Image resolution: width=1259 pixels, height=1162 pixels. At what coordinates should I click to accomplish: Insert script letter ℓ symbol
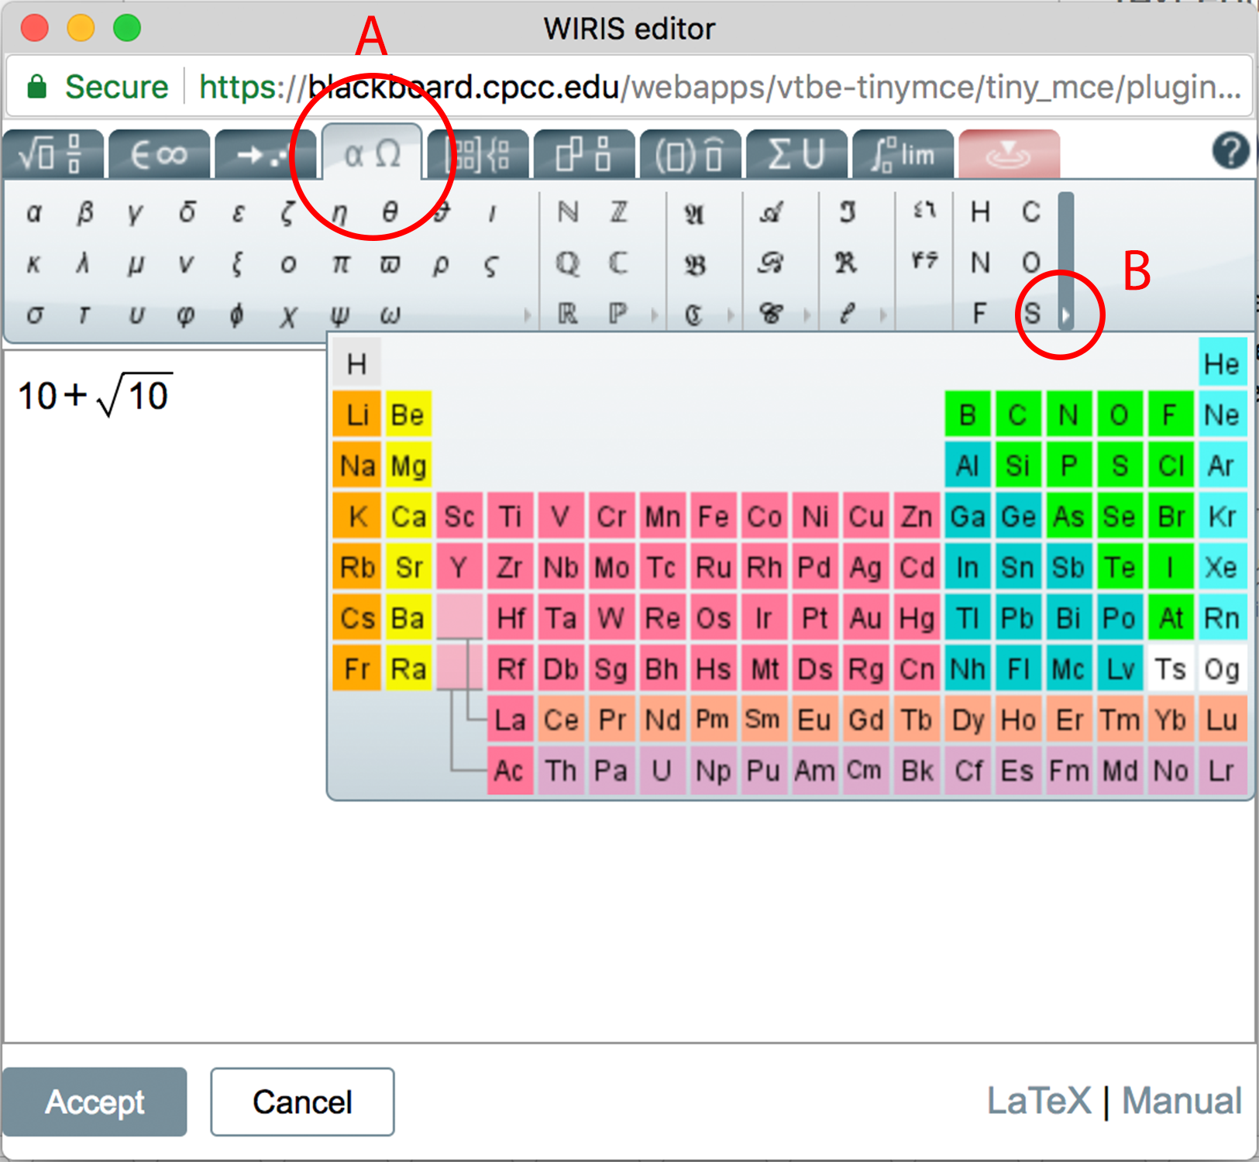point(846,315)
